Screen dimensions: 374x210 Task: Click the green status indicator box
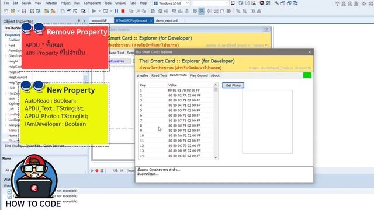click(x=307, y=75)
